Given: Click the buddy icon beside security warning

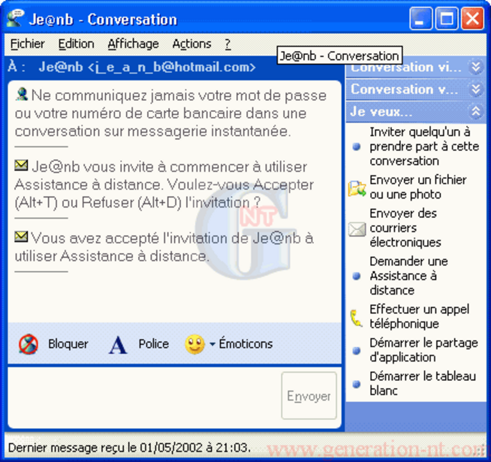Looking at the screenshot, I should 22,94.
